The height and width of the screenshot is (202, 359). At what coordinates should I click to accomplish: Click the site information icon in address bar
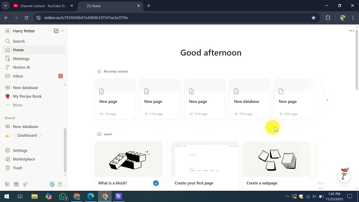(x=38, y=18)
